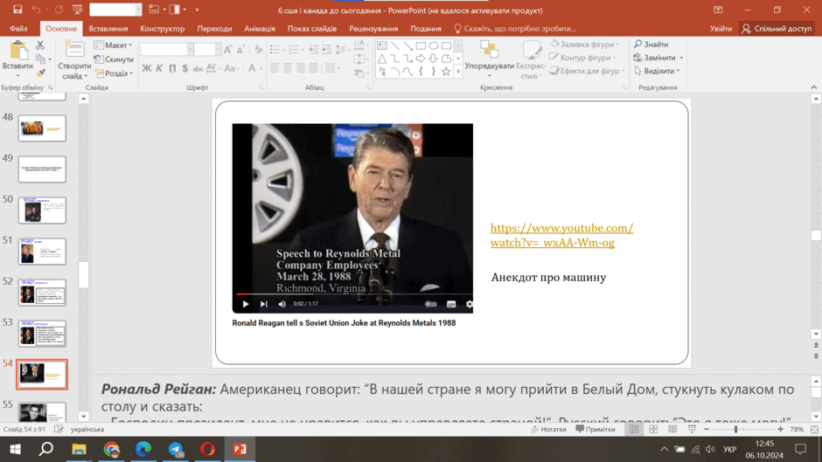Screen dimensions: 822x462
Task: Click the Скинути reset slide button
Action: coord(114,59)
